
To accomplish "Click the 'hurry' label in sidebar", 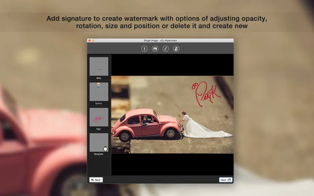I will [98, 103].
